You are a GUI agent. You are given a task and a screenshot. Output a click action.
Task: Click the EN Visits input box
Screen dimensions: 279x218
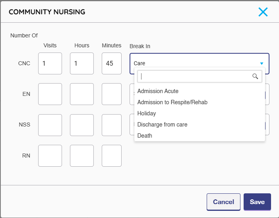[50, 94]
